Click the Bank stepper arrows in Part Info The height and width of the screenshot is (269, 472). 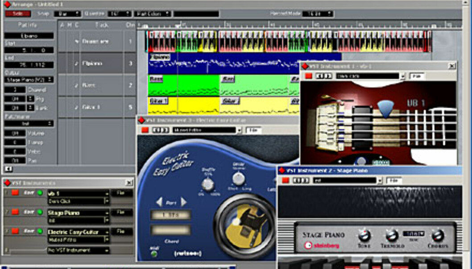(x=30, y=108)
